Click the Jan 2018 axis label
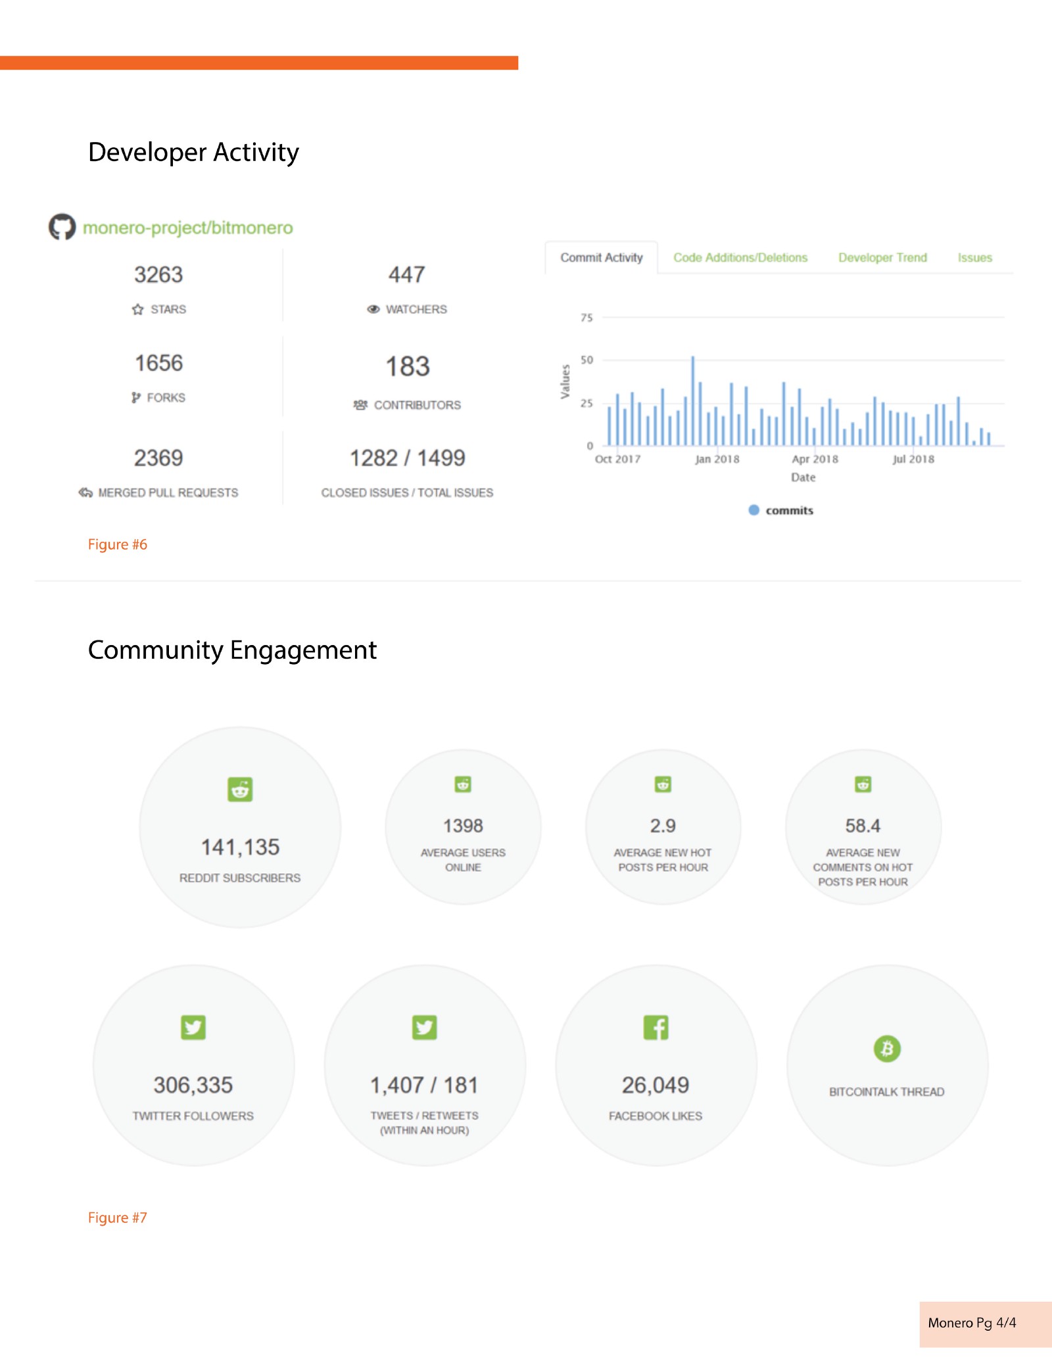This screenshot has width=1052, height=1361. click(717, 459)
